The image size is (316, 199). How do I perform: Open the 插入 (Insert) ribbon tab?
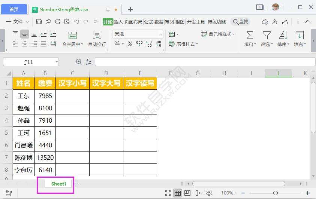(118, 22)
